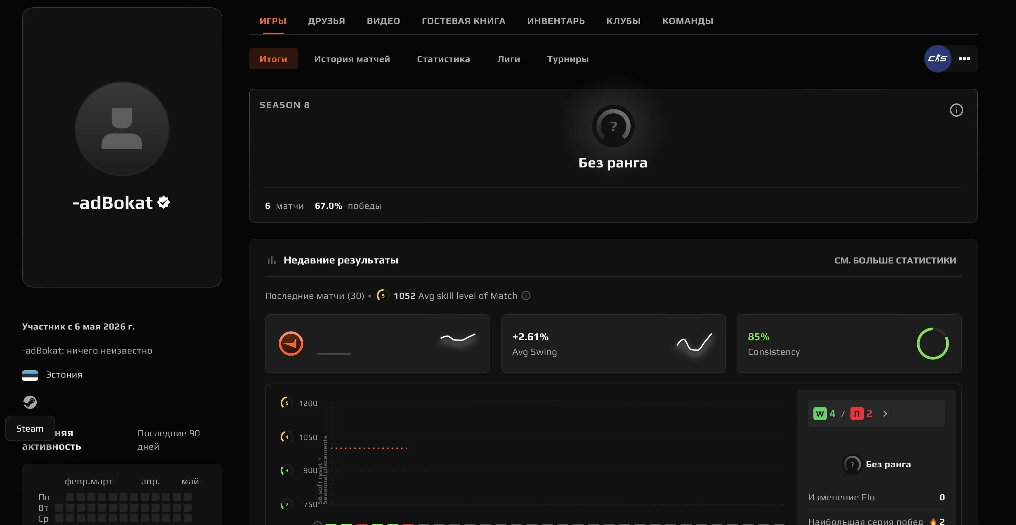Select the CS game icon button
This screenshot has width=1016, height=525.
pyautogui.click(x=938, y=59)
